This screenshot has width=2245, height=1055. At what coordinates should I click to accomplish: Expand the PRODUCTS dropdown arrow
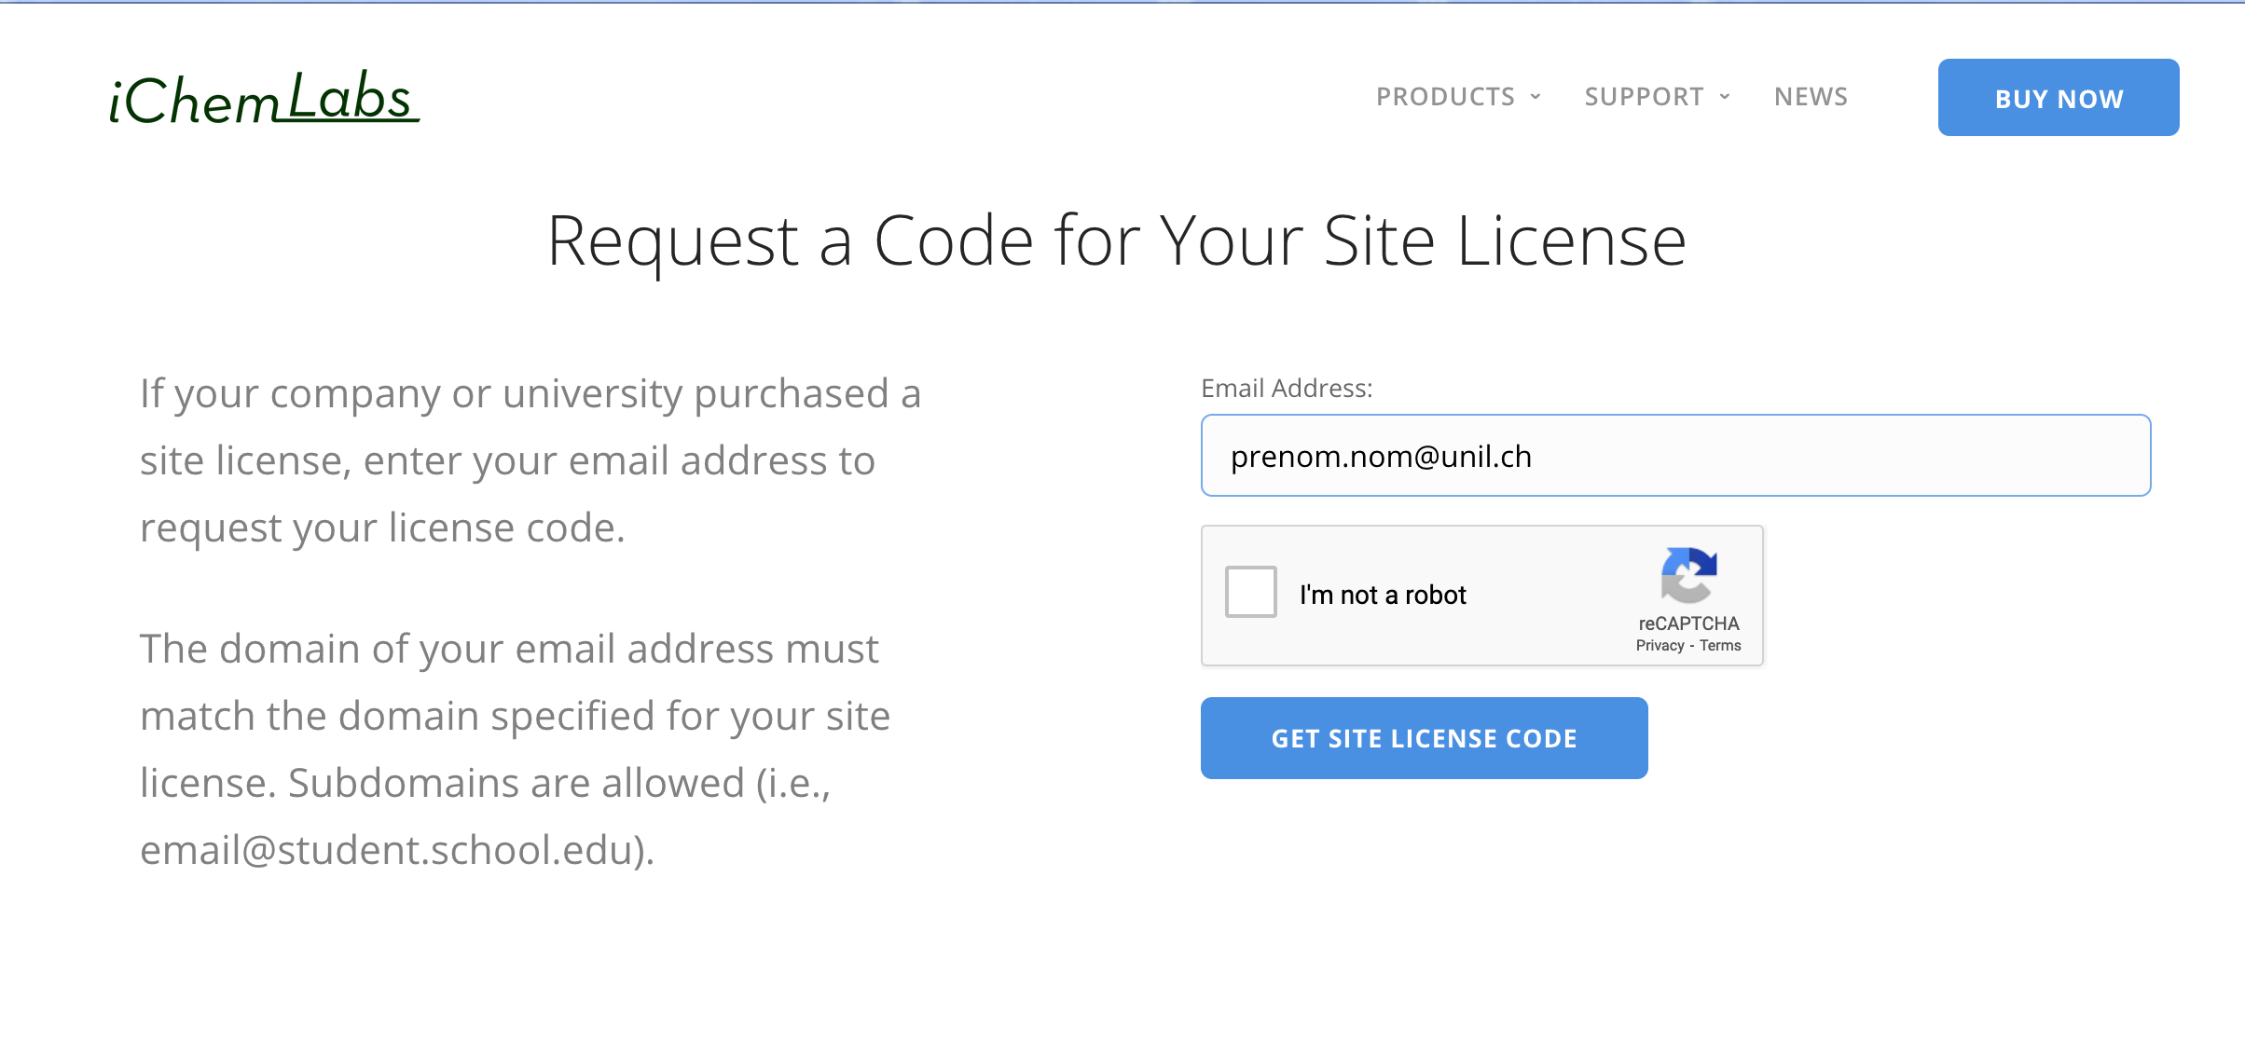[1536, 97]
